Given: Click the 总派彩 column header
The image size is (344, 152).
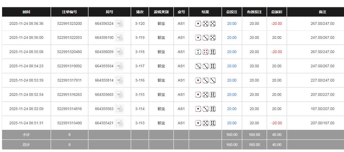Looking at the screenshot, I should [277, 12].
